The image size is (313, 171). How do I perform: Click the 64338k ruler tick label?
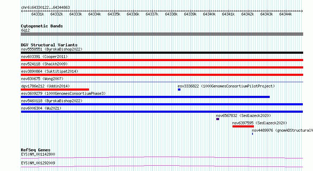pyautogui.click(x=171, y=14)
